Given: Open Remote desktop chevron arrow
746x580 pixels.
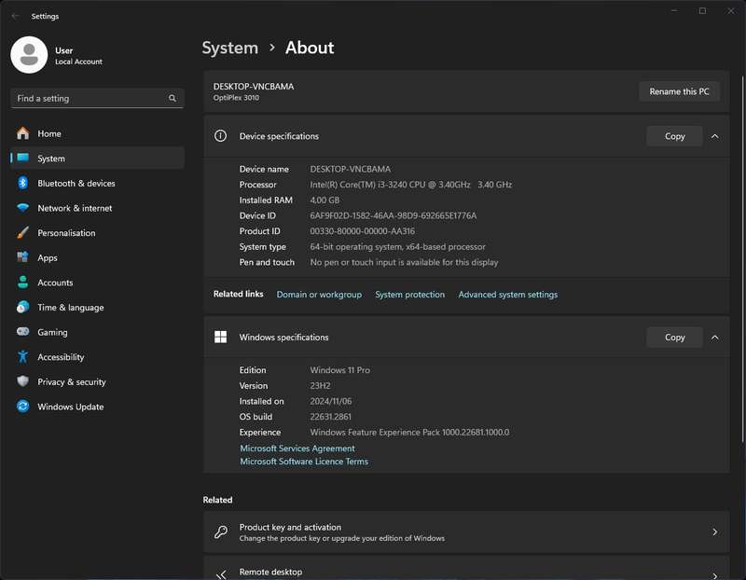Looking at the screenshot, I should point(714,575).
